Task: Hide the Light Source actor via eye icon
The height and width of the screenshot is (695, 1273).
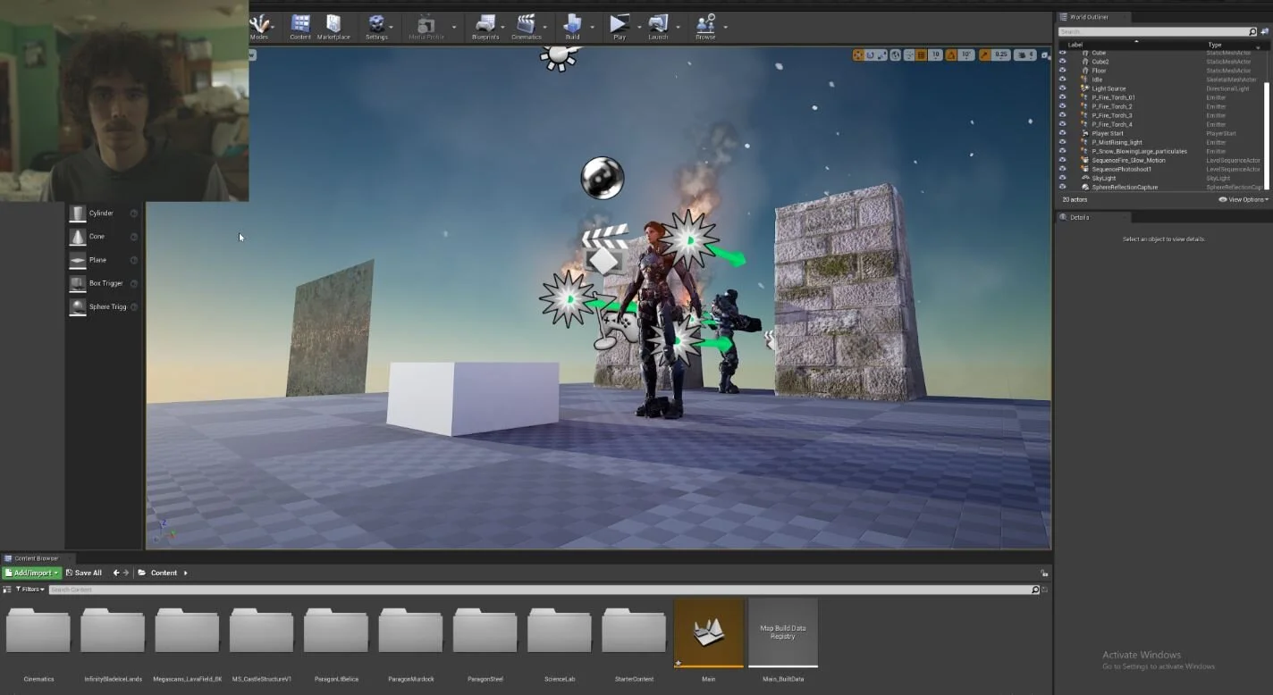Action: pyautogui.click(x=1063, y=88)
